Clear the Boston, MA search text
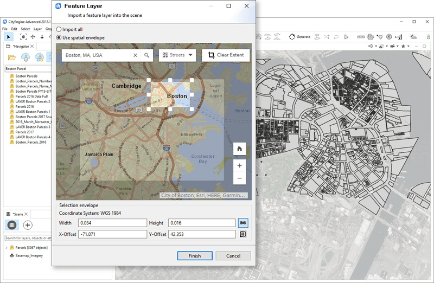 [136, 55]
